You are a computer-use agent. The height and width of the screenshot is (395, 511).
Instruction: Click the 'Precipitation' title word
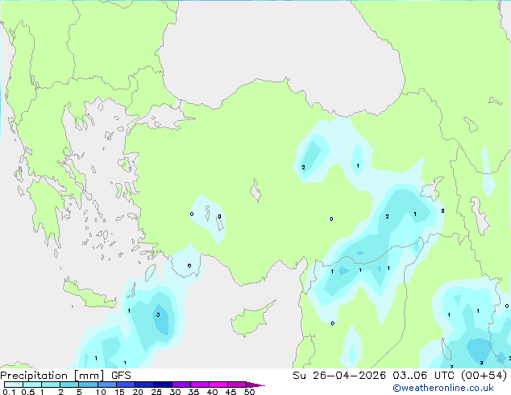tap(34, 376)
